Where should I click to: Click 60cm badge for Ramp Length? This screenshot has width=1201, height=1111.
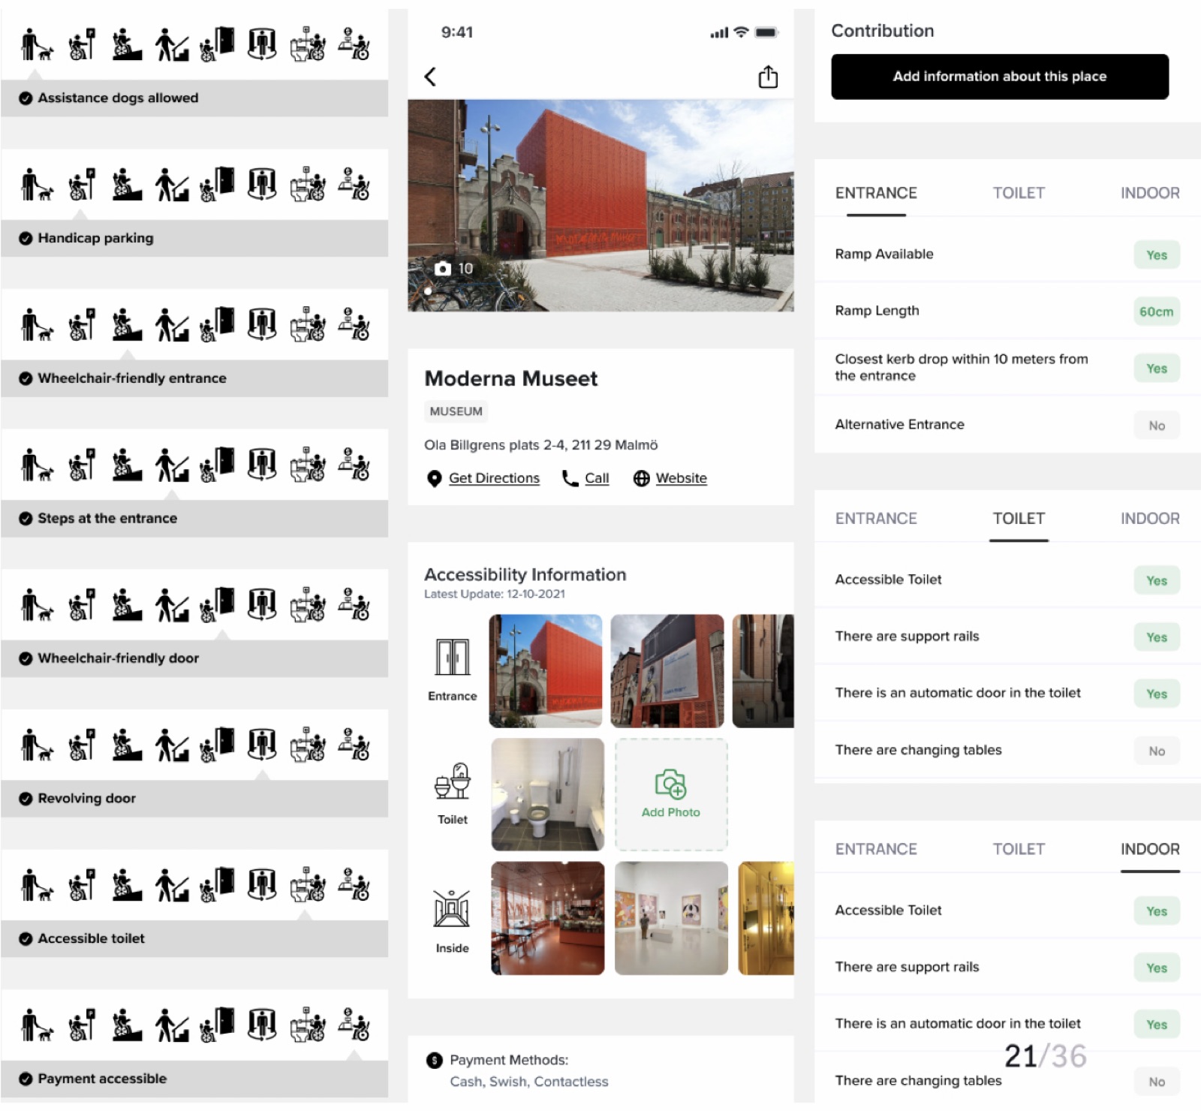pos(1156,312)
